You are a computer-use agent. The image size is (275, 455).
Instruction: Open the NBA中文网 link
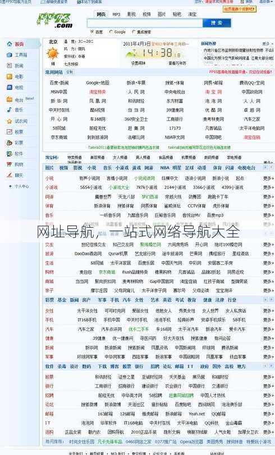[x=175, y=137]
